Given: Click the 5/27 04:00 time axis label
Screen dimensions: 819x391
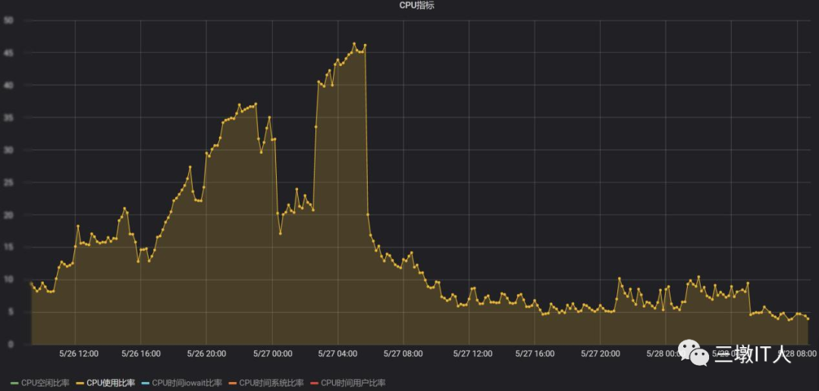Looking at the screenshot, I should (338, 353).
